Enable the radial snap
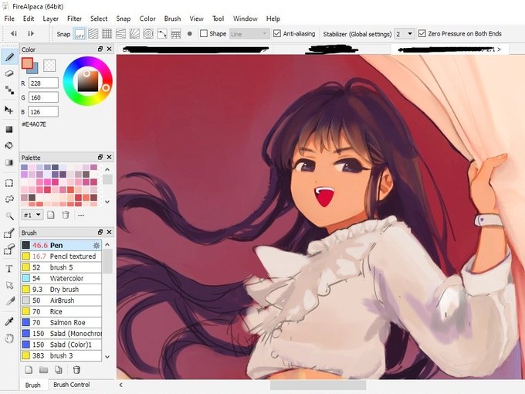 point(134,34)
